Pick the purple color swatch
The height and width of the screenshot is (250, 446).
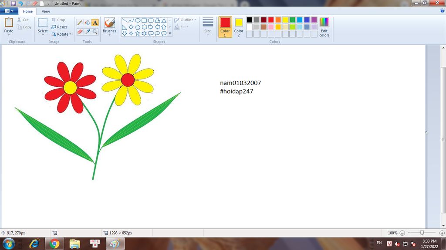click(x=314, y=20)
